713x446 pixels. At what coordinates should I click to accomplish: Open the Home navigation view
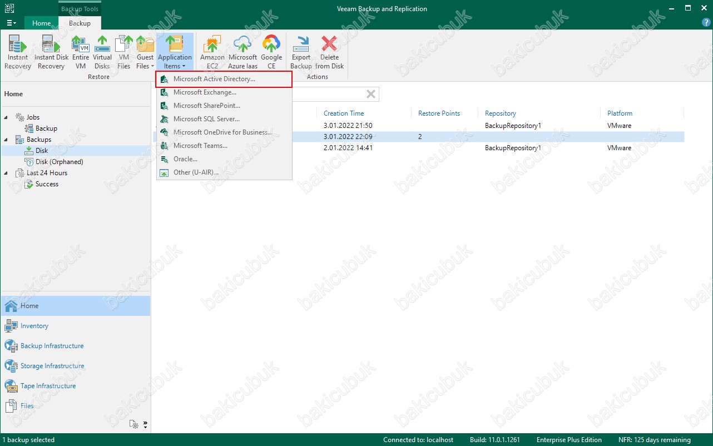(76, 306)
